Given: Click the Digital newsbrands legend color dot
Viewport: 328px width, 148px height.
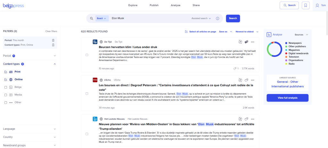Looking at the screenshot, I should pyautogui.click(x=286, y=53).
